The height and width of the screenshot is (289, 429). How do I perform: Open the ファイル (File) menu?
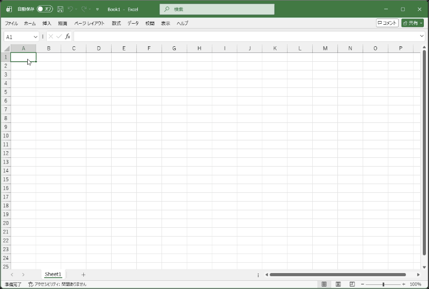tap(11, 23)
